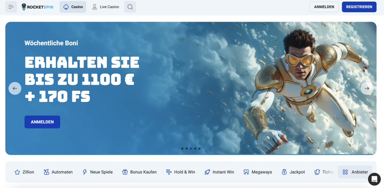Click the Instant Win rocket icon
Screen dimensions: 384x188
(x=207, y=172)
